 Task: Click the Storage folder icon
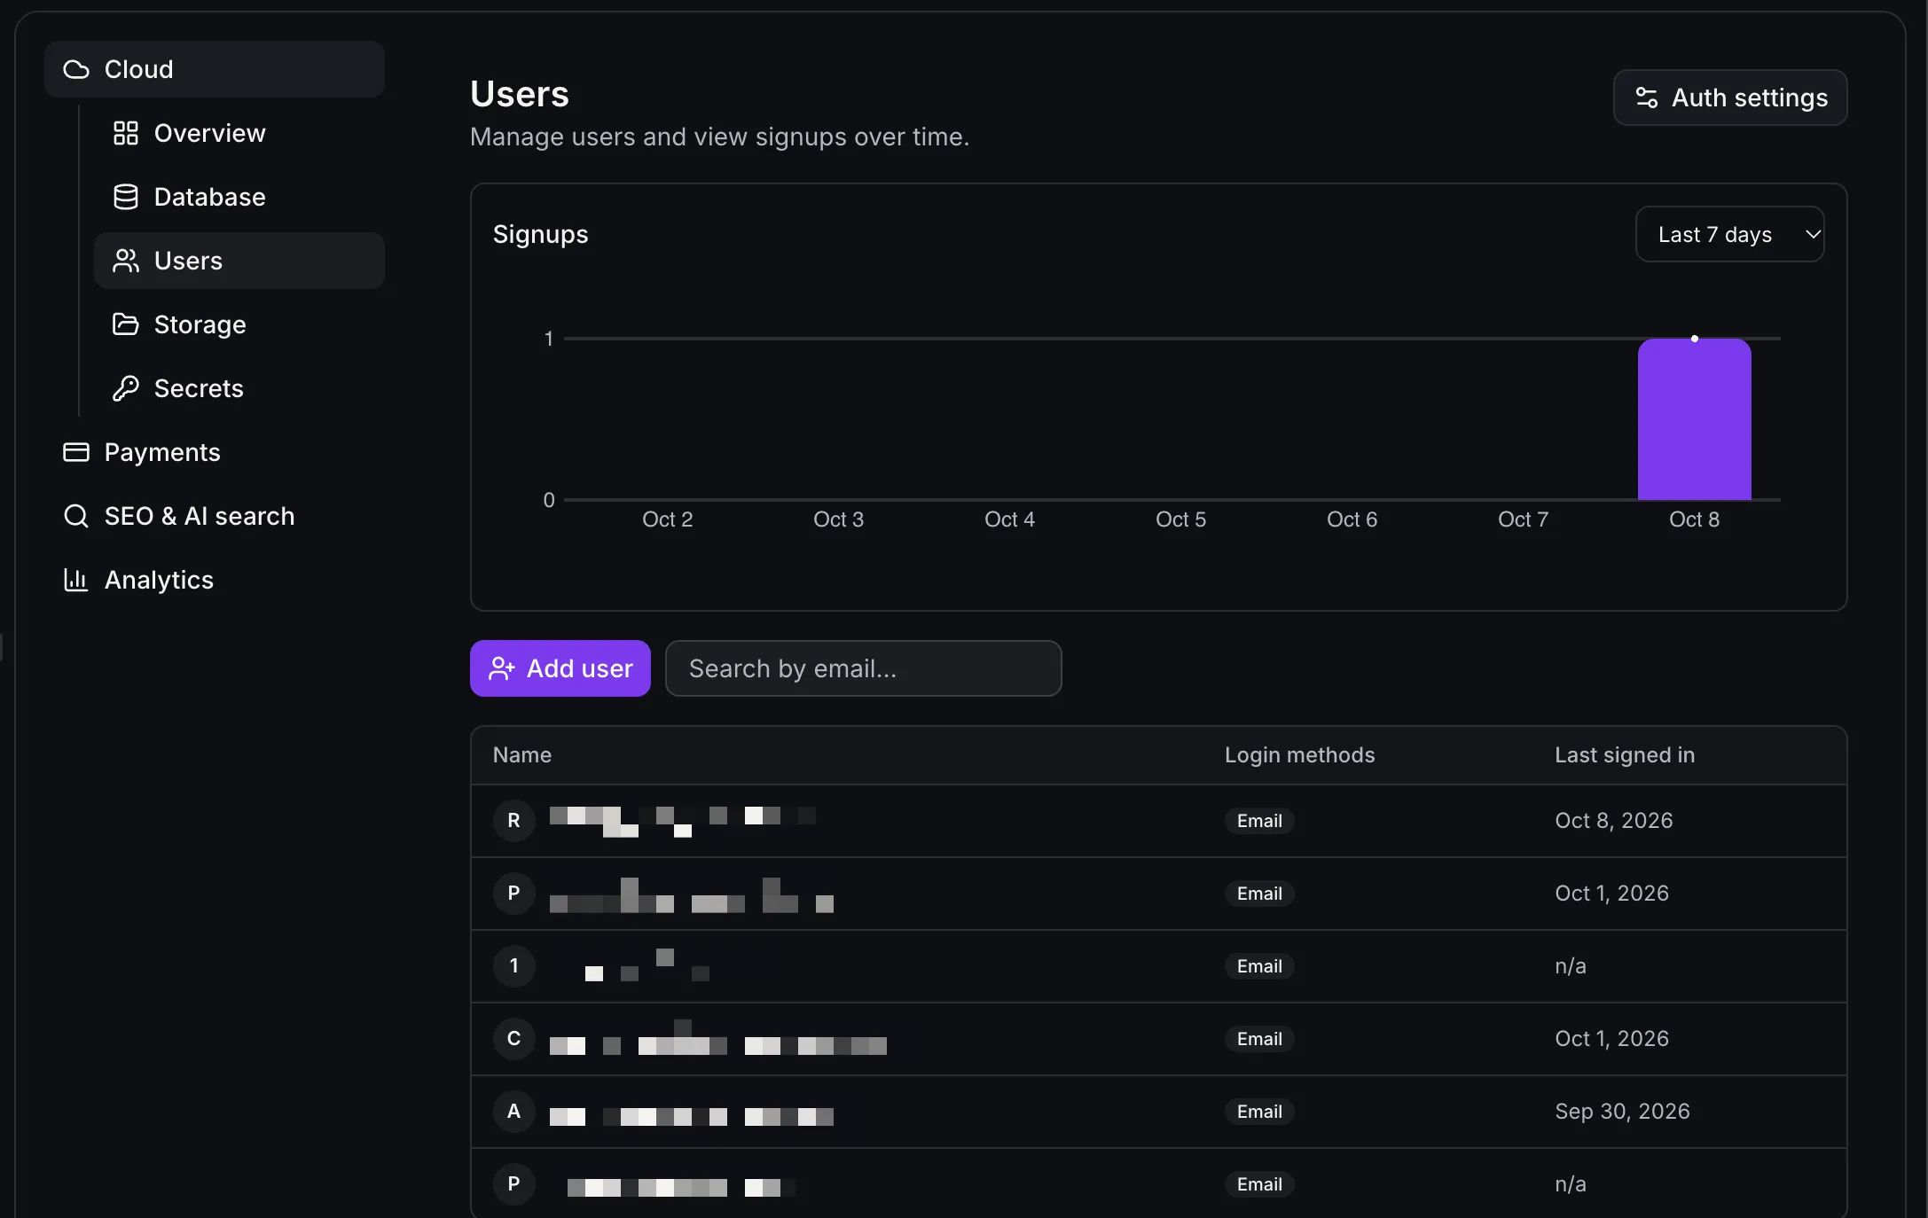tap(126, 324)
